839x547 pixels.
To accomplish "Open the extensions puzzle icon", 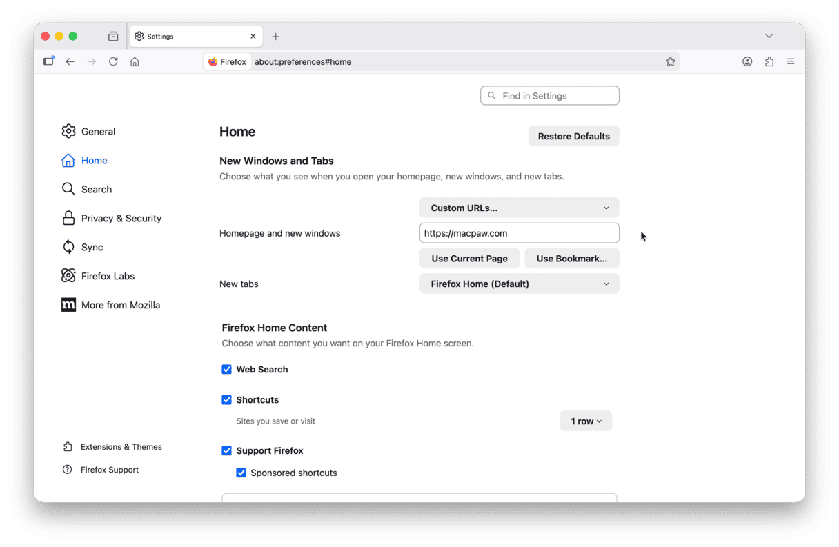I will [769, 61].
